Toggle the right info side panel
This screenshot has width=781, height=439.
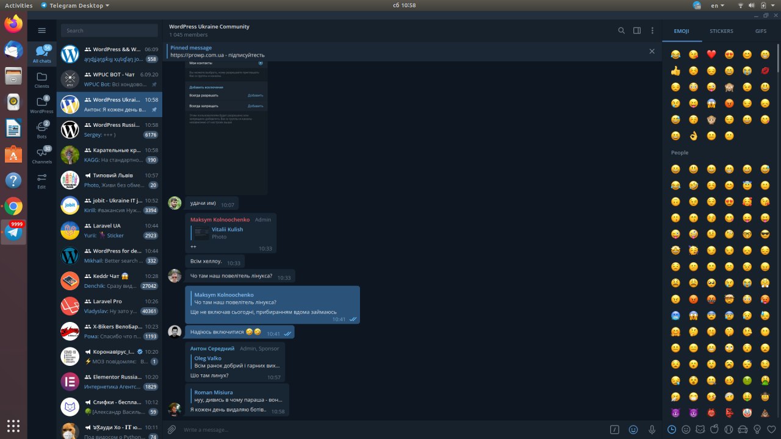click(637, 30)
